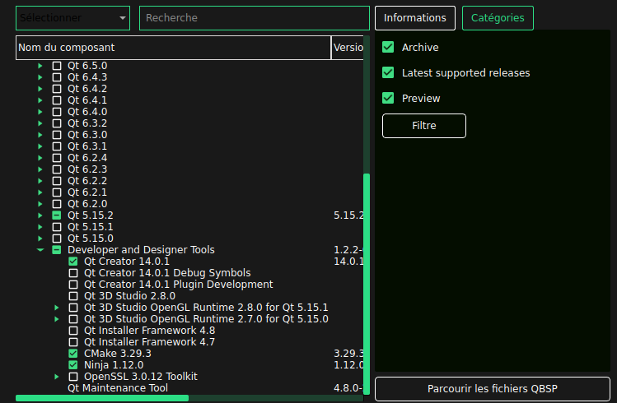The height and width of the screenshot is (403, 617).
Task: Click Parcourir les fichiers QBSP button
Action: (x=493, y=389)
